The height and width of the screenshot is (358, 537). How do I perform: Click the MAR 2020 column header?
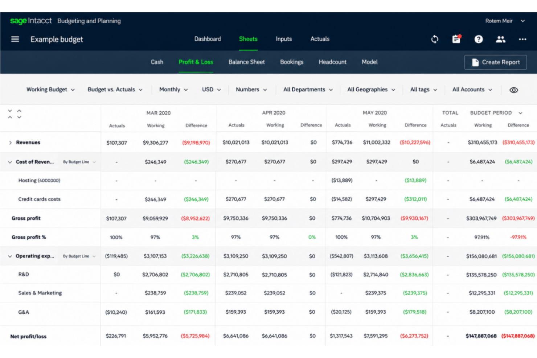[159, 113]
